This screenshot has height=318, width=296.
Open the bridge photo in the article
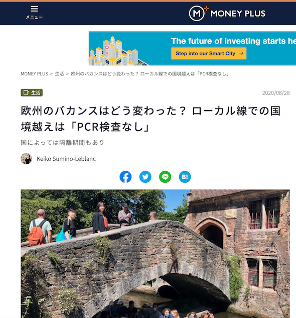pos(155,254)
